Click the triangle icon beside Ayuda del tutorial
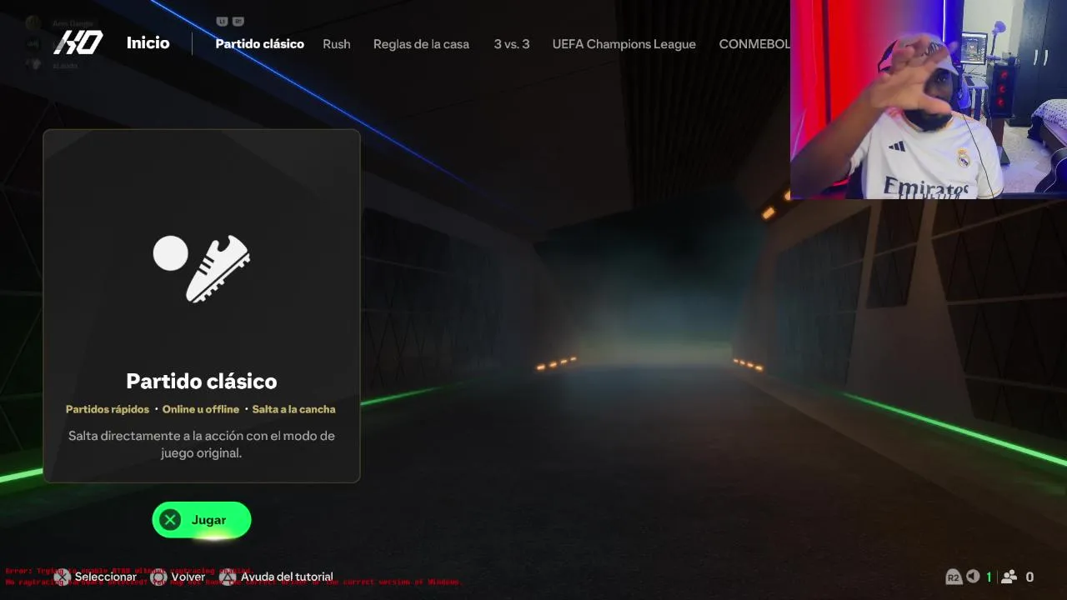The image size is (1067, 600). tap(228, 577)
